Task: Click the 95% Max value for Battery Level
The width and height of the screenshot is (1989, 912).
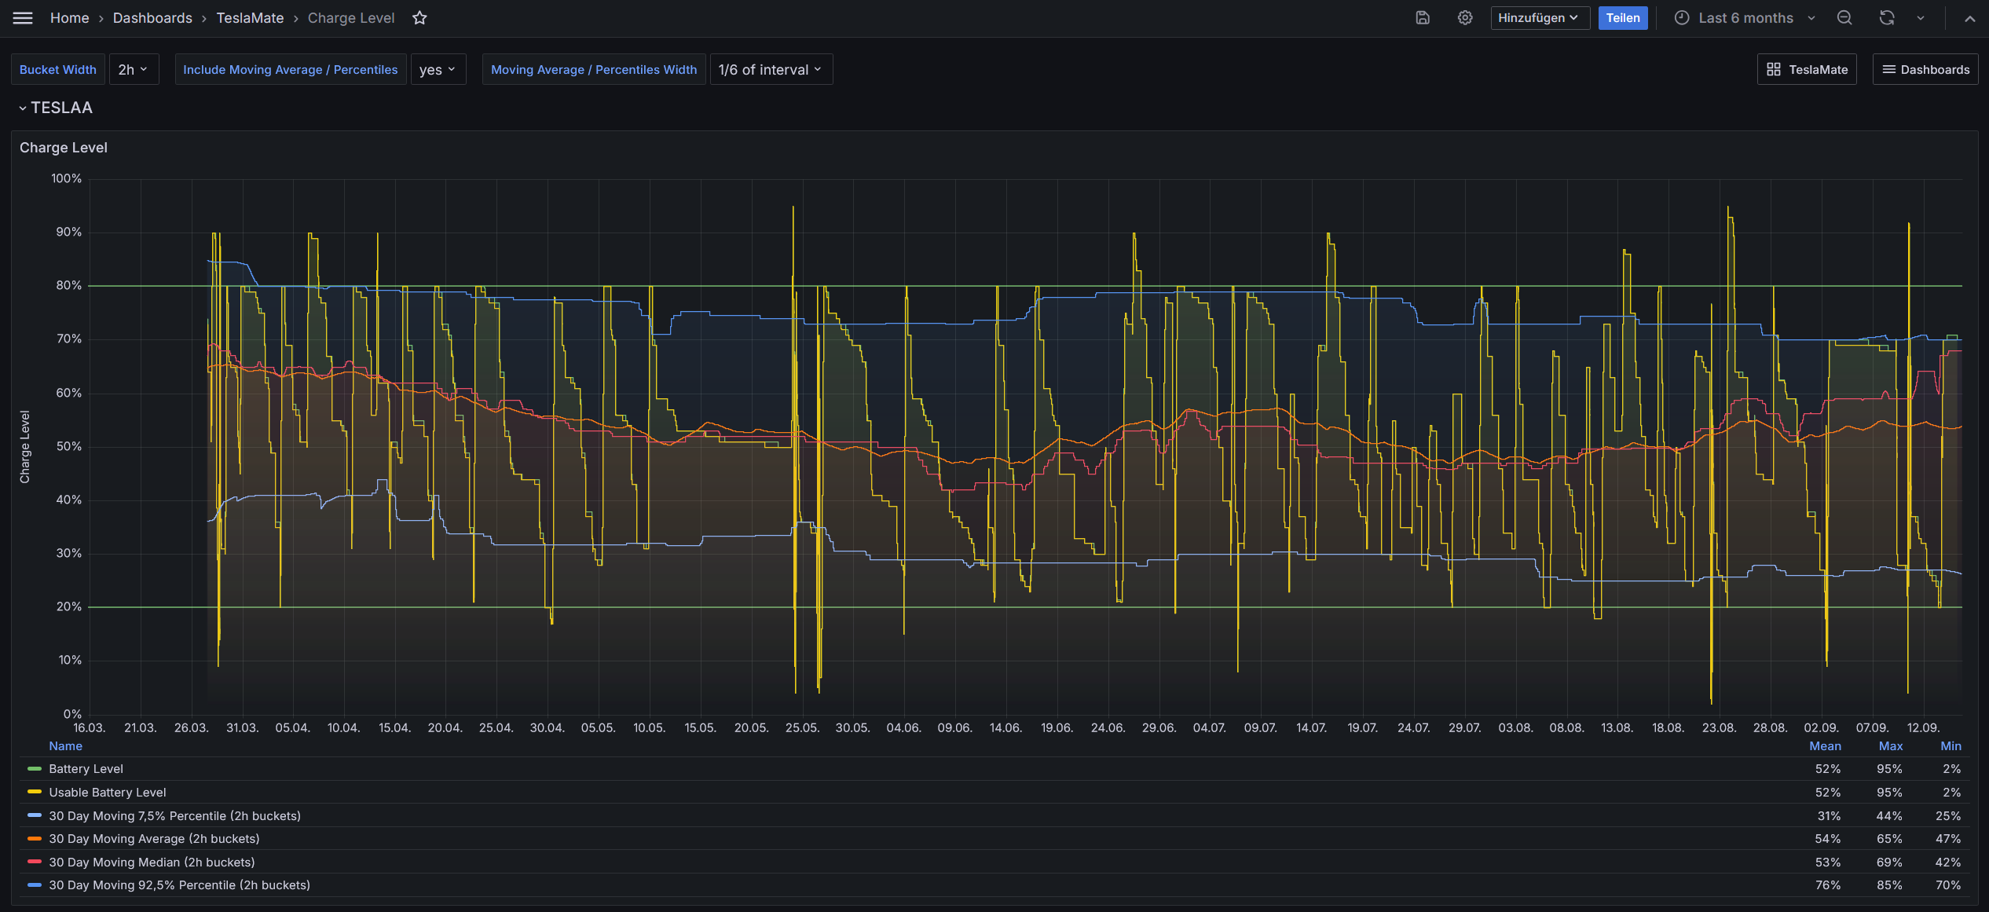Action: (x=1889, y=769)
